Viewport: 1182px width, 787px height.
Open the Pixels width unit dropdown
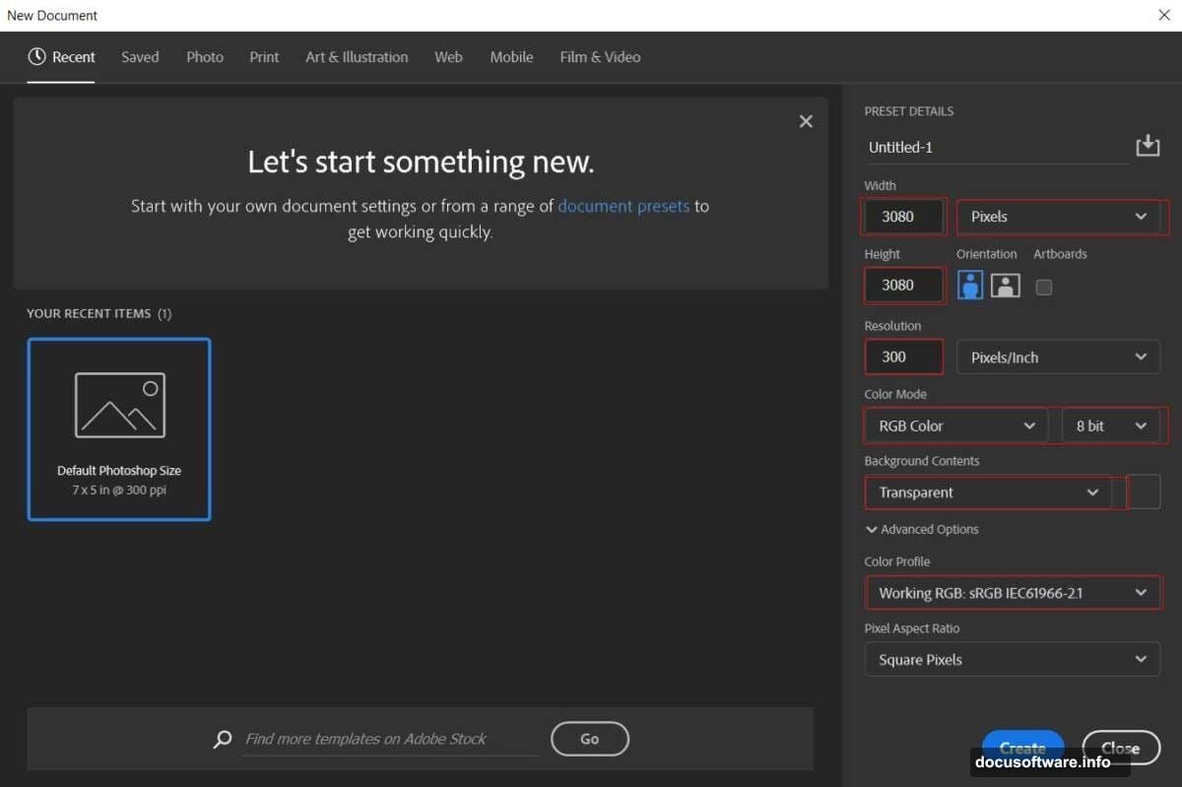point(1058,217)
